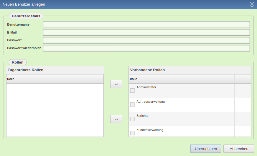Viewport: 257px width, 156px height.
Task: Enable the Auftragsverwaltung role checkbox
Action: pos(133,105)
